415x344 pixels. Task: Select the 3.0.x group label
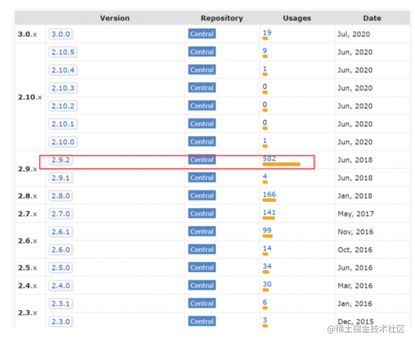[28, 34]
